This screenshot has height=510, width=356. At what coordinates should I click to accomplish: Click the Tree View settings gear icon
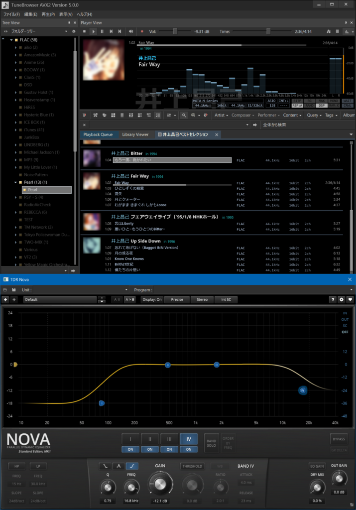(x=74, y=31)
